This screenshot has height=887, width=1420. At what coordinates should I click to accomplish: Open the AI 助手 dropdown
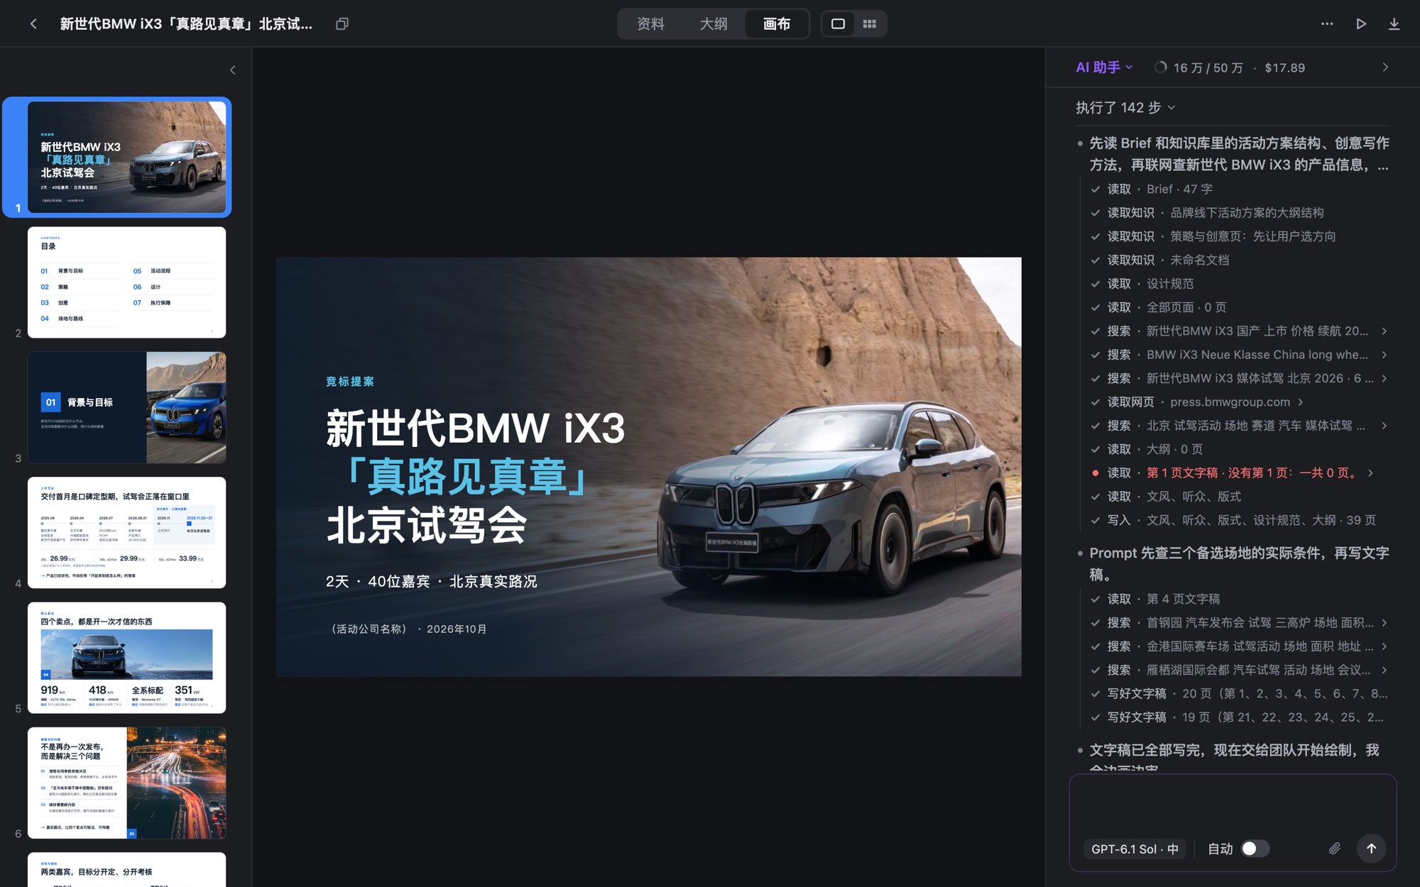tap(1104, 67)
